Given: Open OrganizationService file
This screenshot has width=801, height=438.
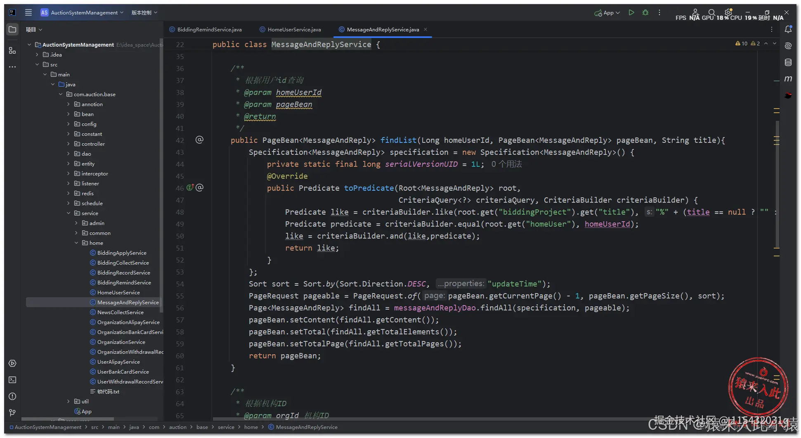Looking at the screenshot, I should click(x=118, y=342).
